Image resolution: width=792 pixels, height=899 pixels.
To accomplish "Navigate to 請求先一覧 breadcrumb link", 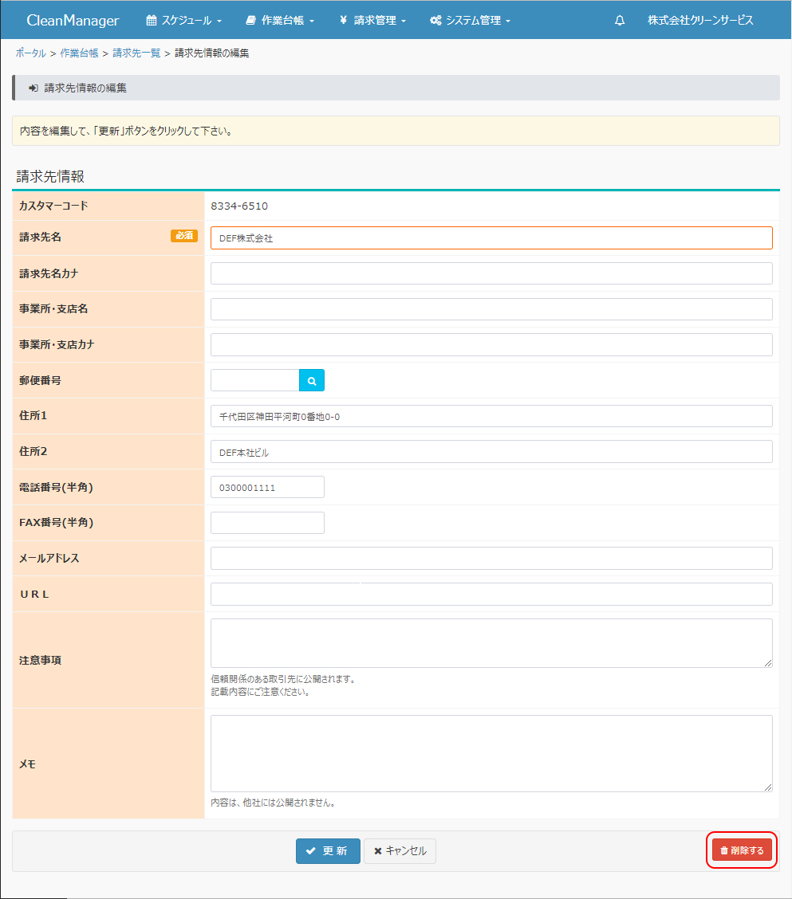I will point(136,53).
